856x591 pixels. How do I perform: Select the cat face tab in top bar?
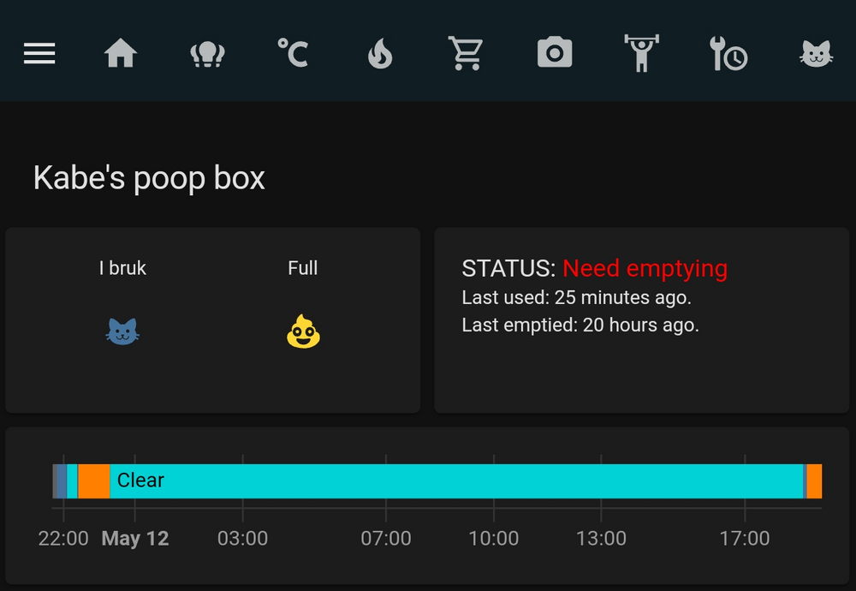(x=815, y=55)
